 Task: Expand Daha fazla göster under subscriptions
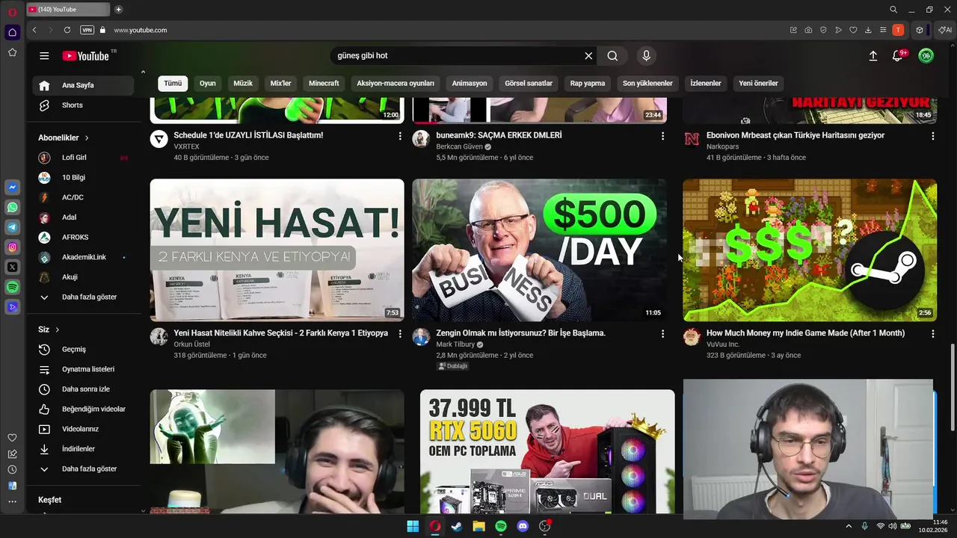(x=83, y=297)
